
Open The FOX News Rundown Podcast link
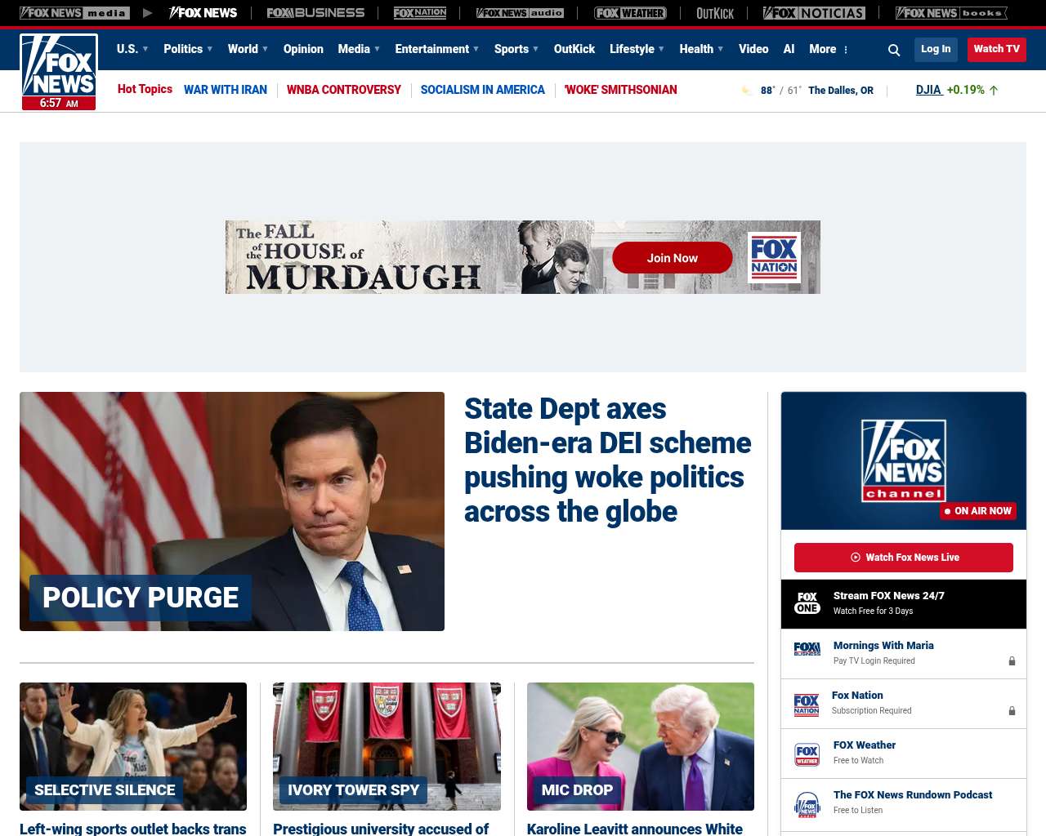click(x=913, y=795)
